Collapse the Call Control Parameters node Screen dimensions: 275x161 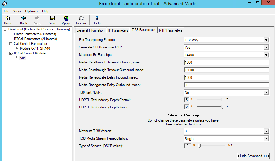(11, 44)
